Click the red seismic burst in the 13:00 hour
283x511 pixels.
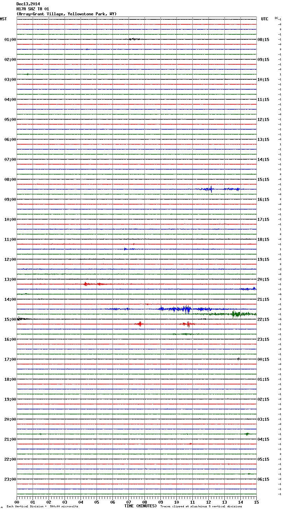click(95, 284)
